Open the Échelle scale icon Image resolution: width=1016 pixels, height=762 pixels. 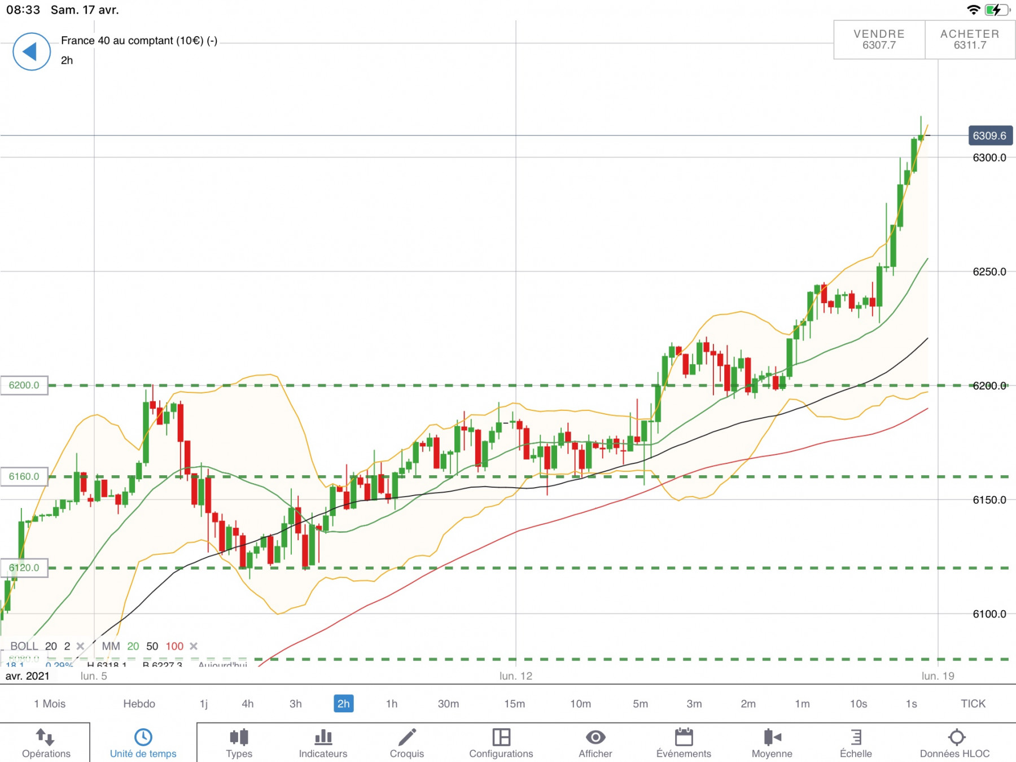(856, 737)
